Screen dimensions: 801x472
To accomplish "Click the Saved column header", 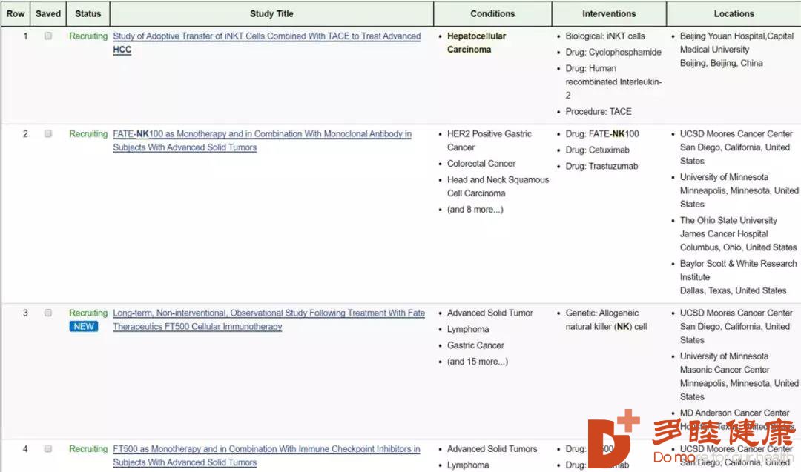I will 48,14.
